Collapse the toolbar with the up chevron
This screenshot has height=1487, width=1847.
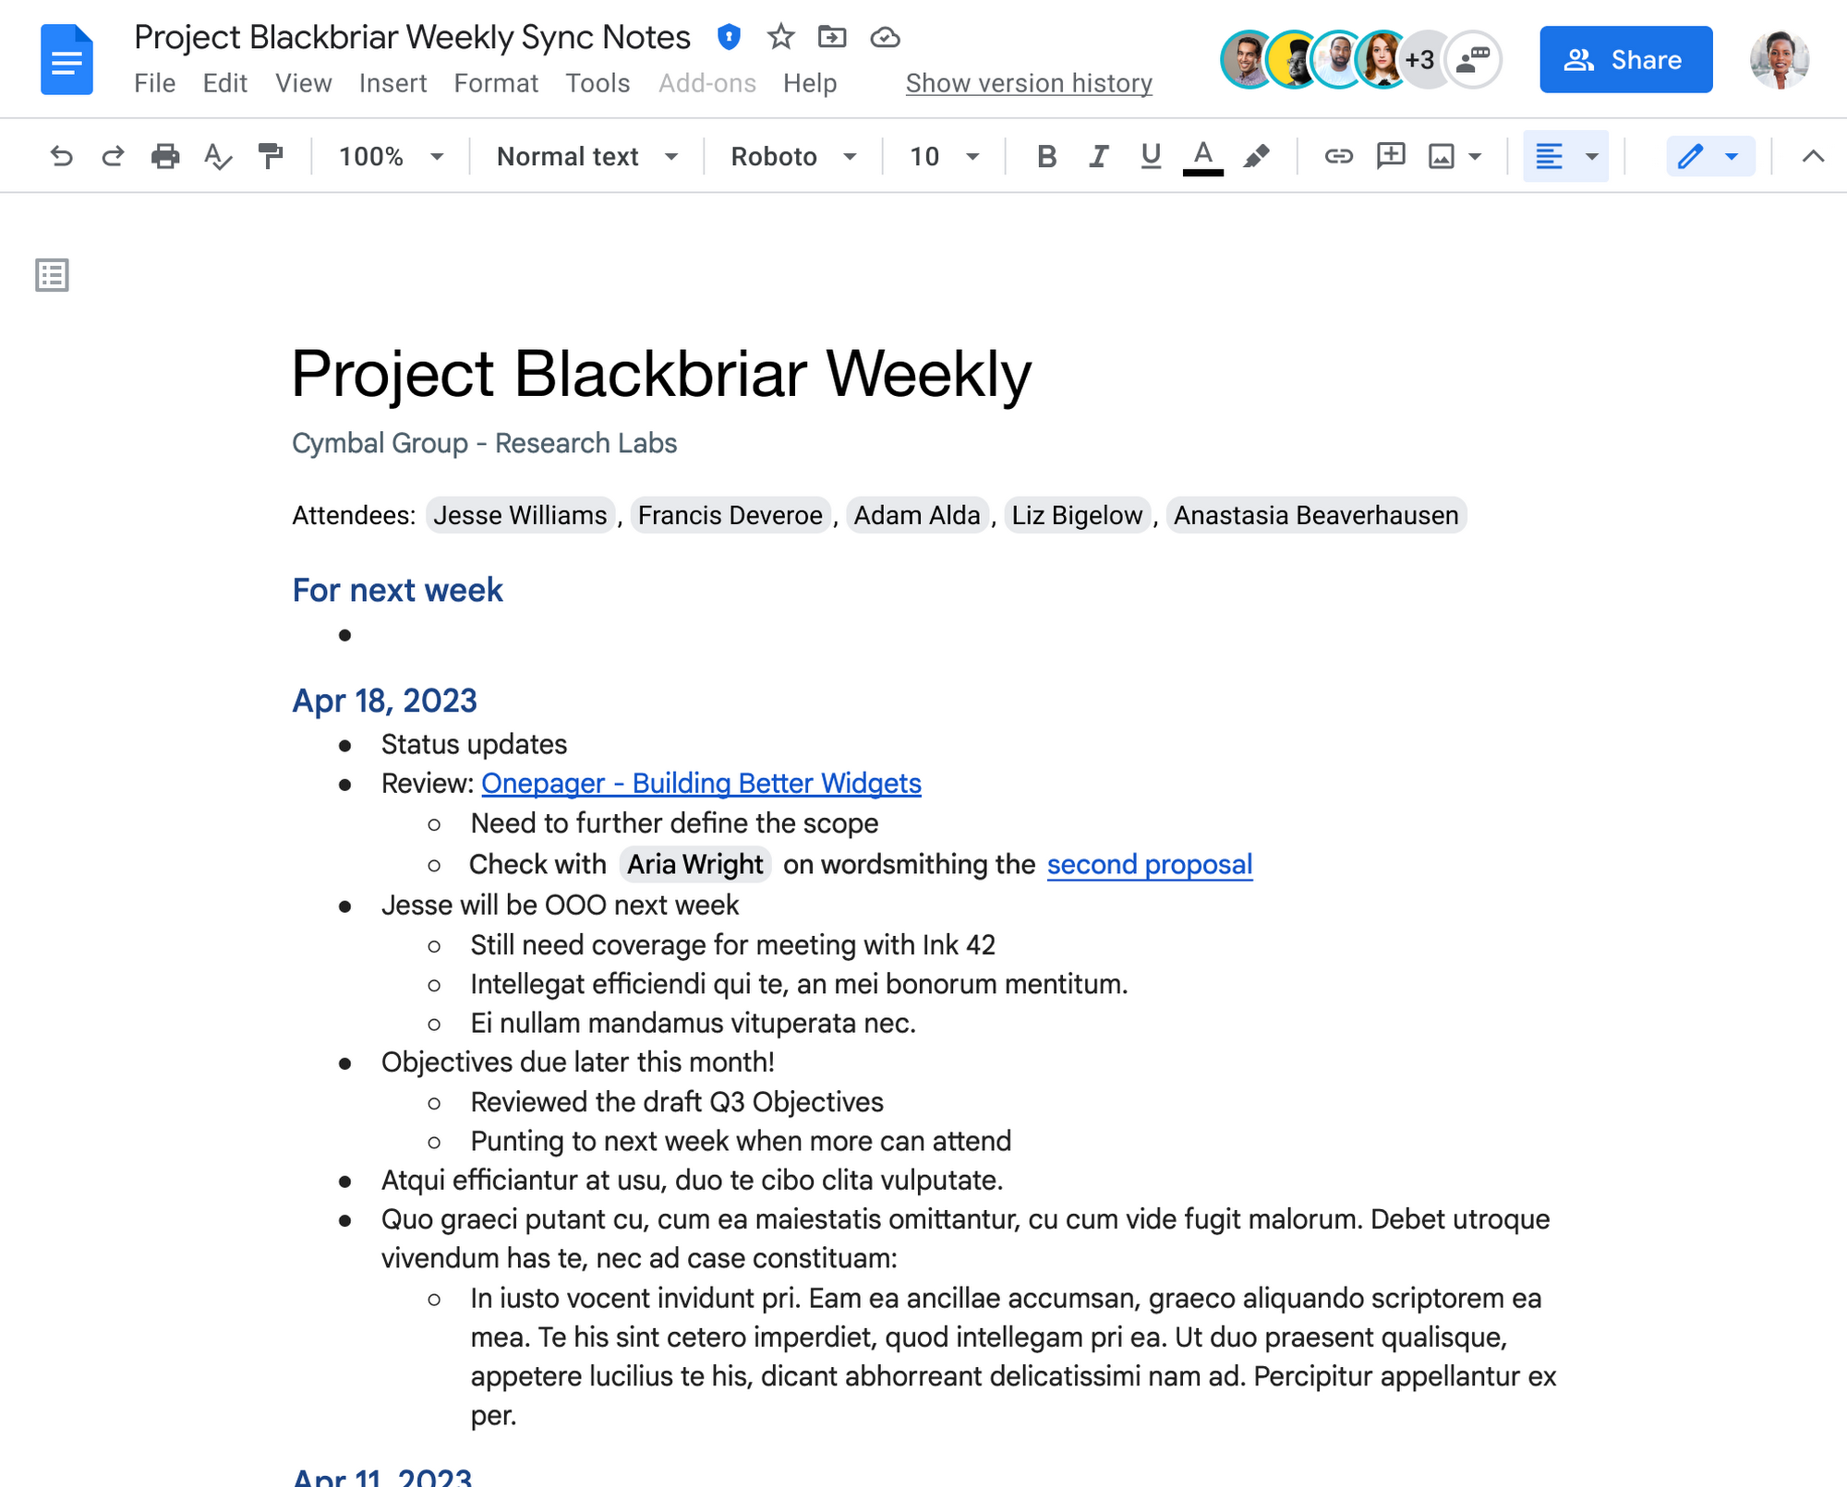(1813, 156)
